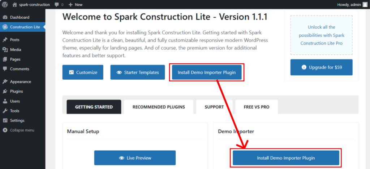The width and height of the screenshot is (370, 169).
Task: Collapse the admin sidebar menu
Action: click(22, 130)
